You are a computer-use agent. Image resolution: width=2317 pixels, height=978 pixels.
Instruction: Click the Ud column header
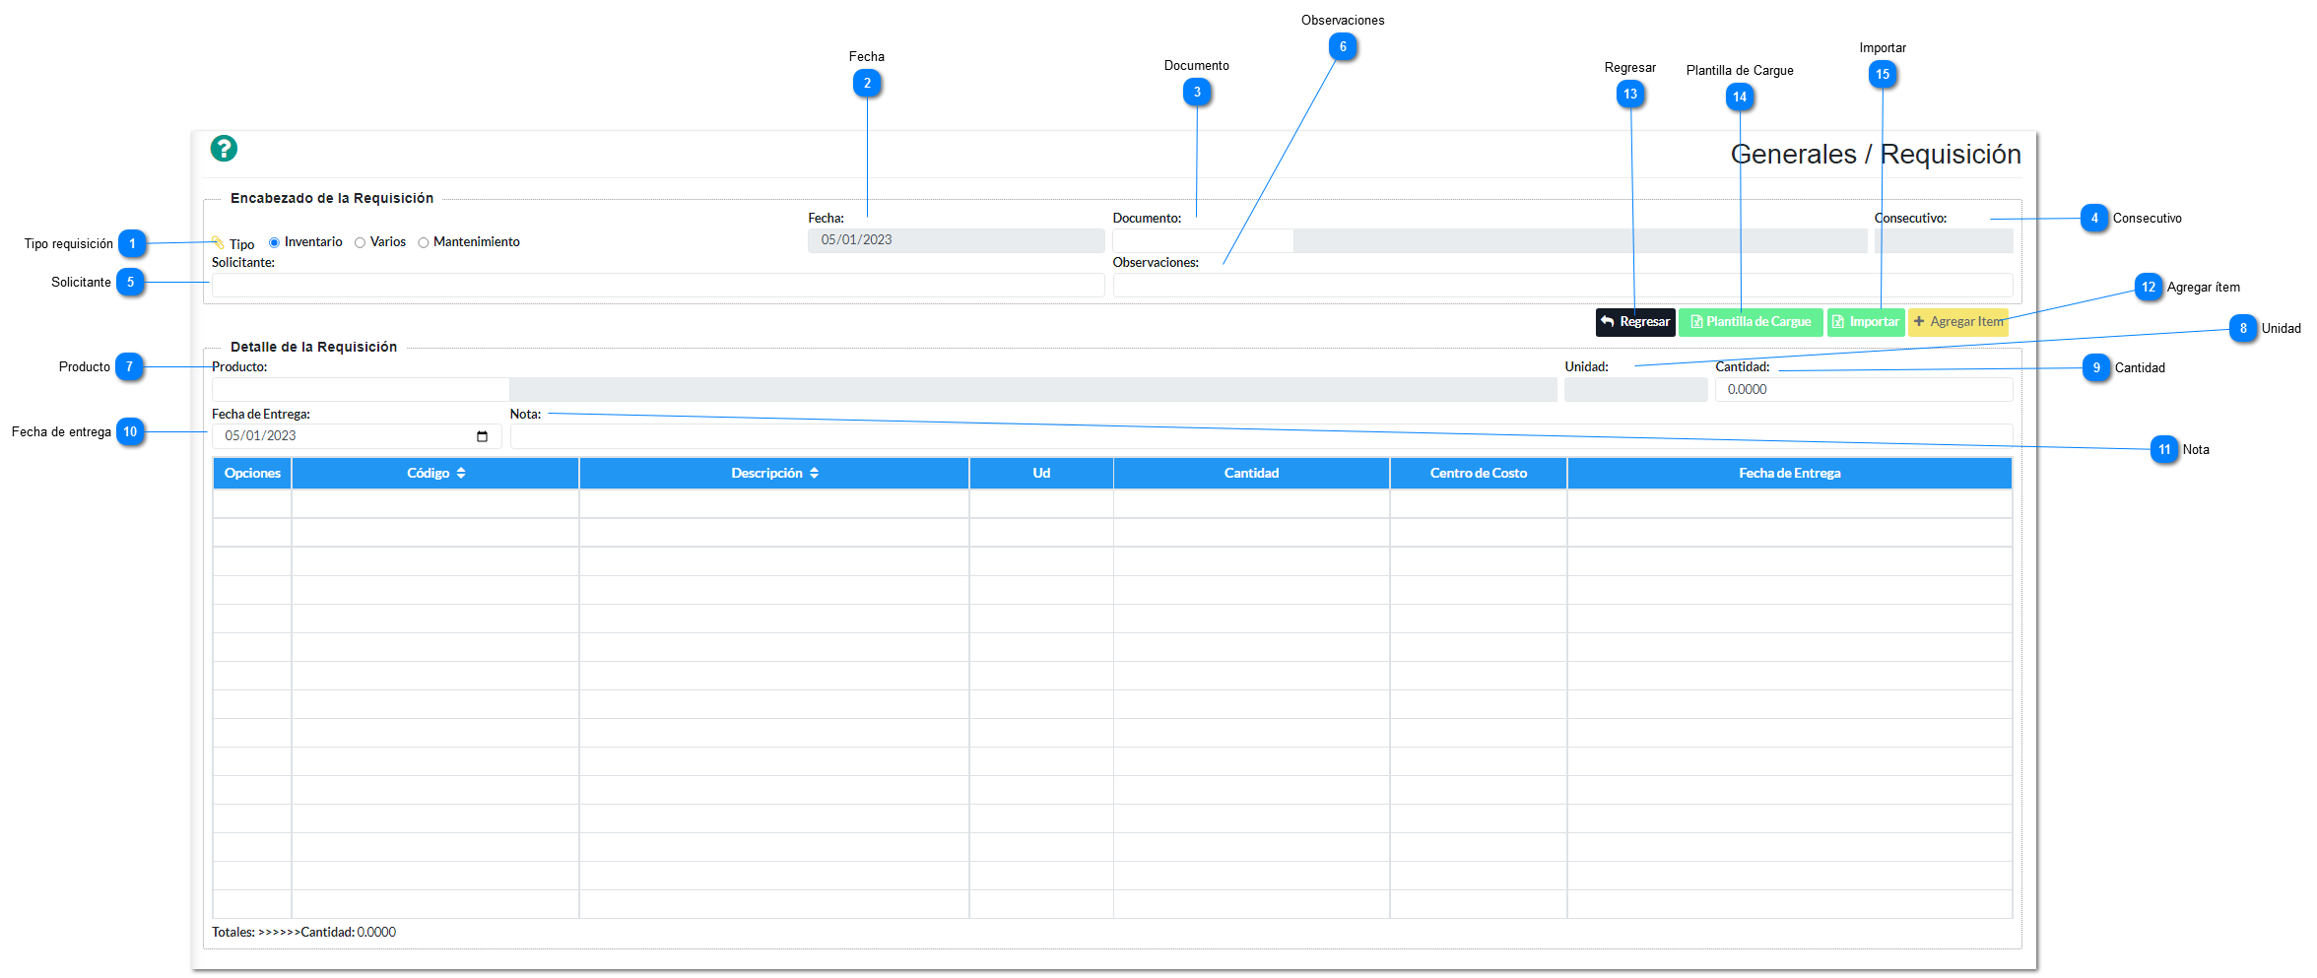(1041, 474)
